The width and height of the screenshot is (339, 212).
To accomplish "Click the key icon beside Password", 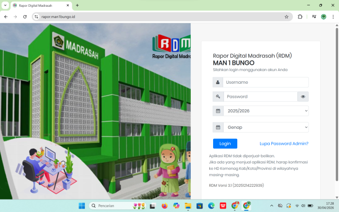I will click(218, 97).
